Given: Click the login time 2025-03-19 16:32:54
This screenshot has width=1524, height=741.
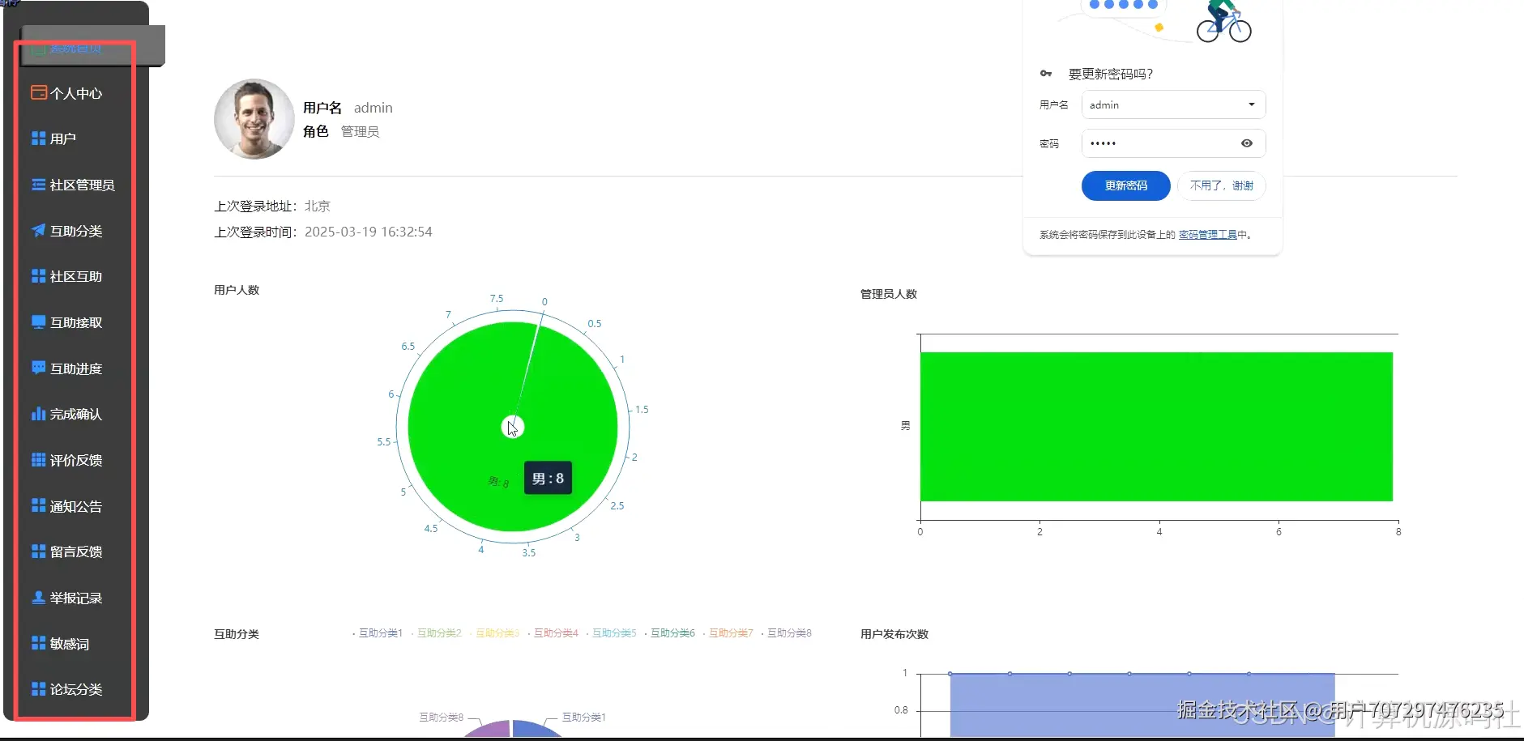Looking at the screenshot, I should coord(369,232).
